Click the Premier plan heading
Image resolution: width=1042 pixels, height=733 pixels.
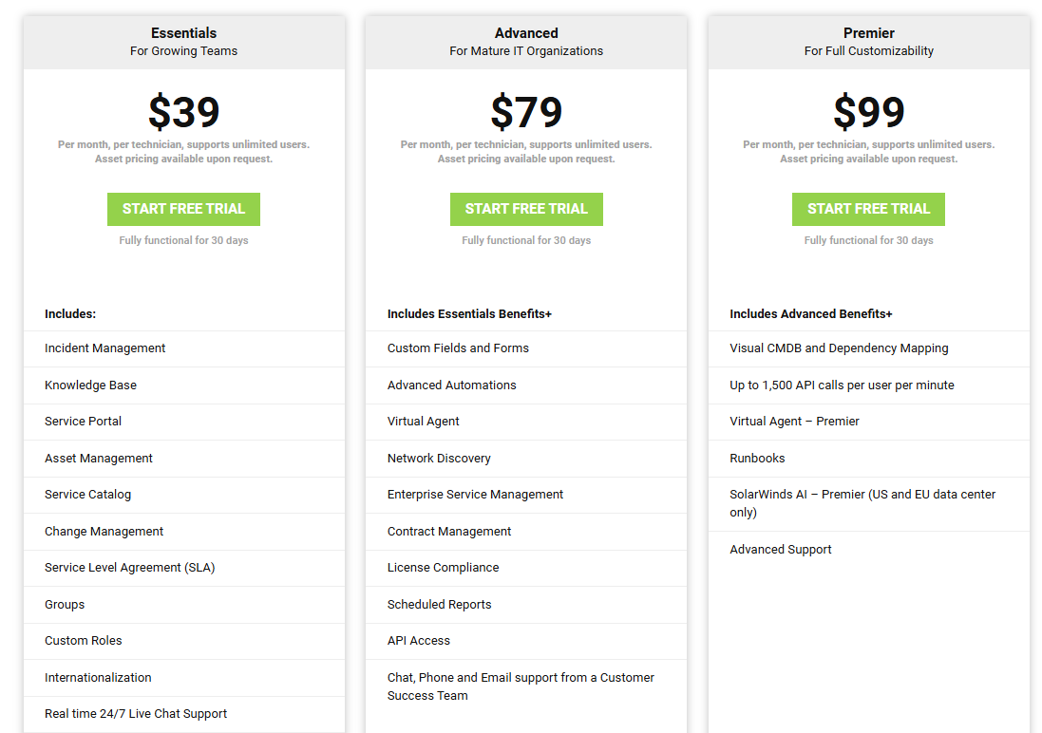click(x=868, y=33)
